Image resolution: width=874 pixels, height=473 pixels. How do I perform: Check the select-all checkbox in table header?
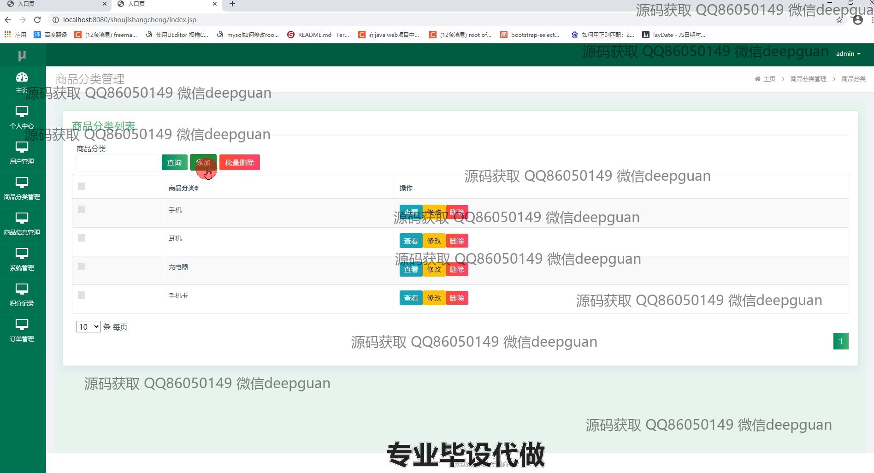(x=82, y=186)
